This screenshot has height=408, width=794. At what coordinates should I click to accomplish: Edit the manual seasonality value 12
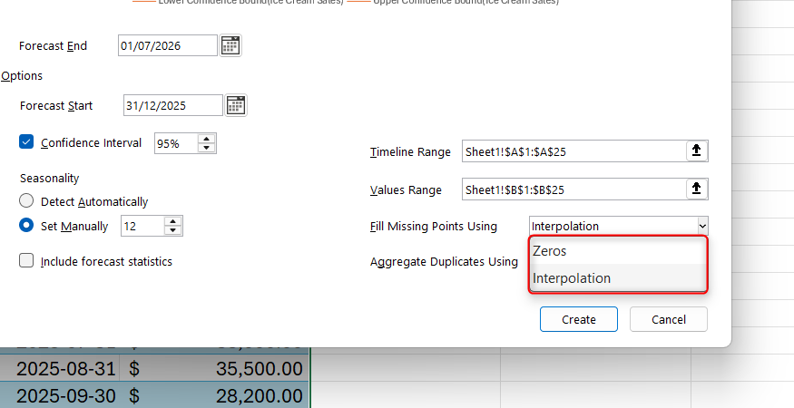(142, 226)
